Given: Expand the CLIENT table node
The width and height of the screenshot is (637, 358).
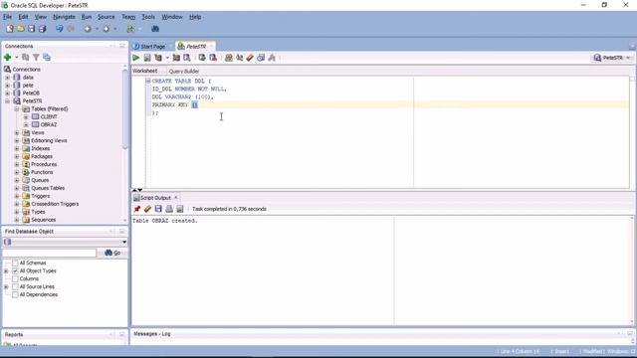Looking at the screenshot, I should point(26,117).
